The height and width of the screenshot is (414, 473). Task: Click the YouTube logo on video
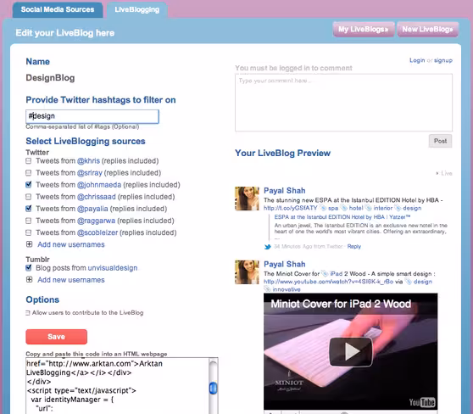coord(422,402)
